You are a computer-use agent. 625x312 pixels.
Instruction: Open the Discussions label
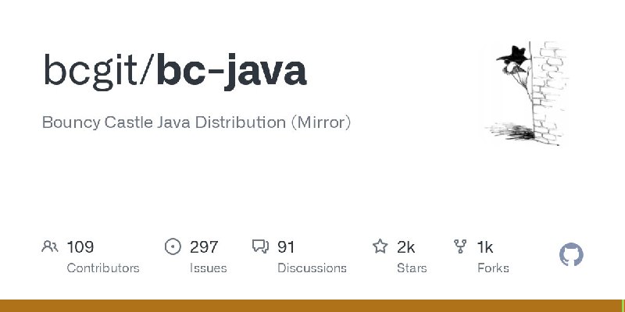point(312,268)
